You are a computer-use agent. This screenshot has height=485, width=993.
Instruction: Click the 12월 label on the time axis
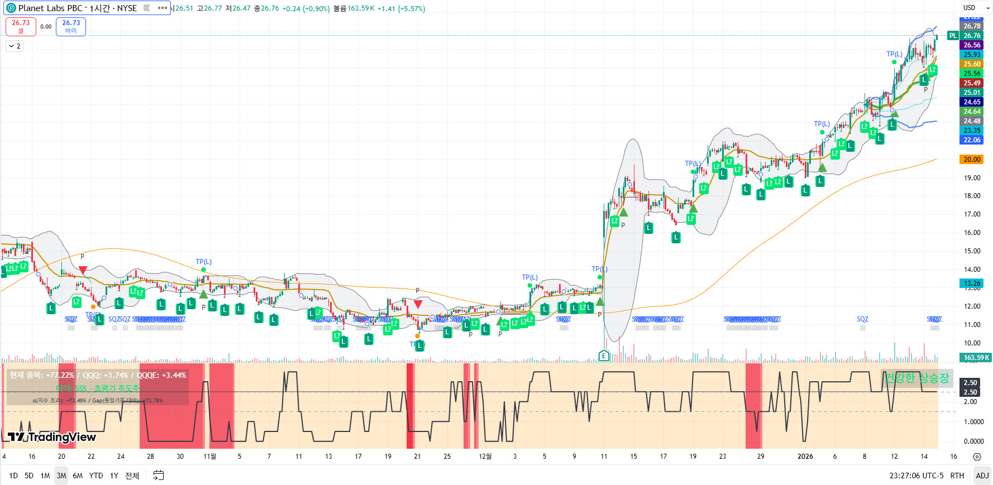click(485, 457)
